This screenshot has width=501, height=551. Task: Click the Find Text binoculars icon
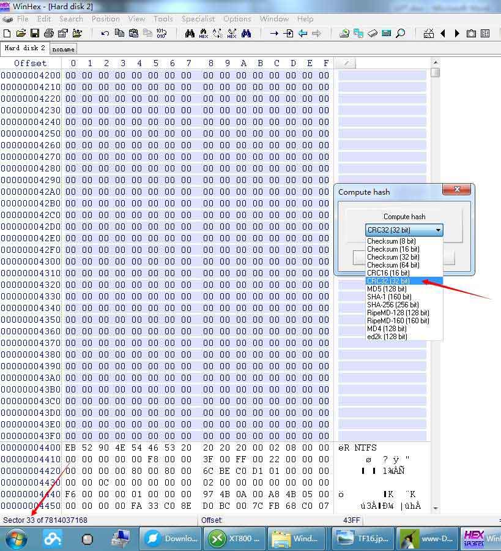pyautogui.click(x=190, y=34)
